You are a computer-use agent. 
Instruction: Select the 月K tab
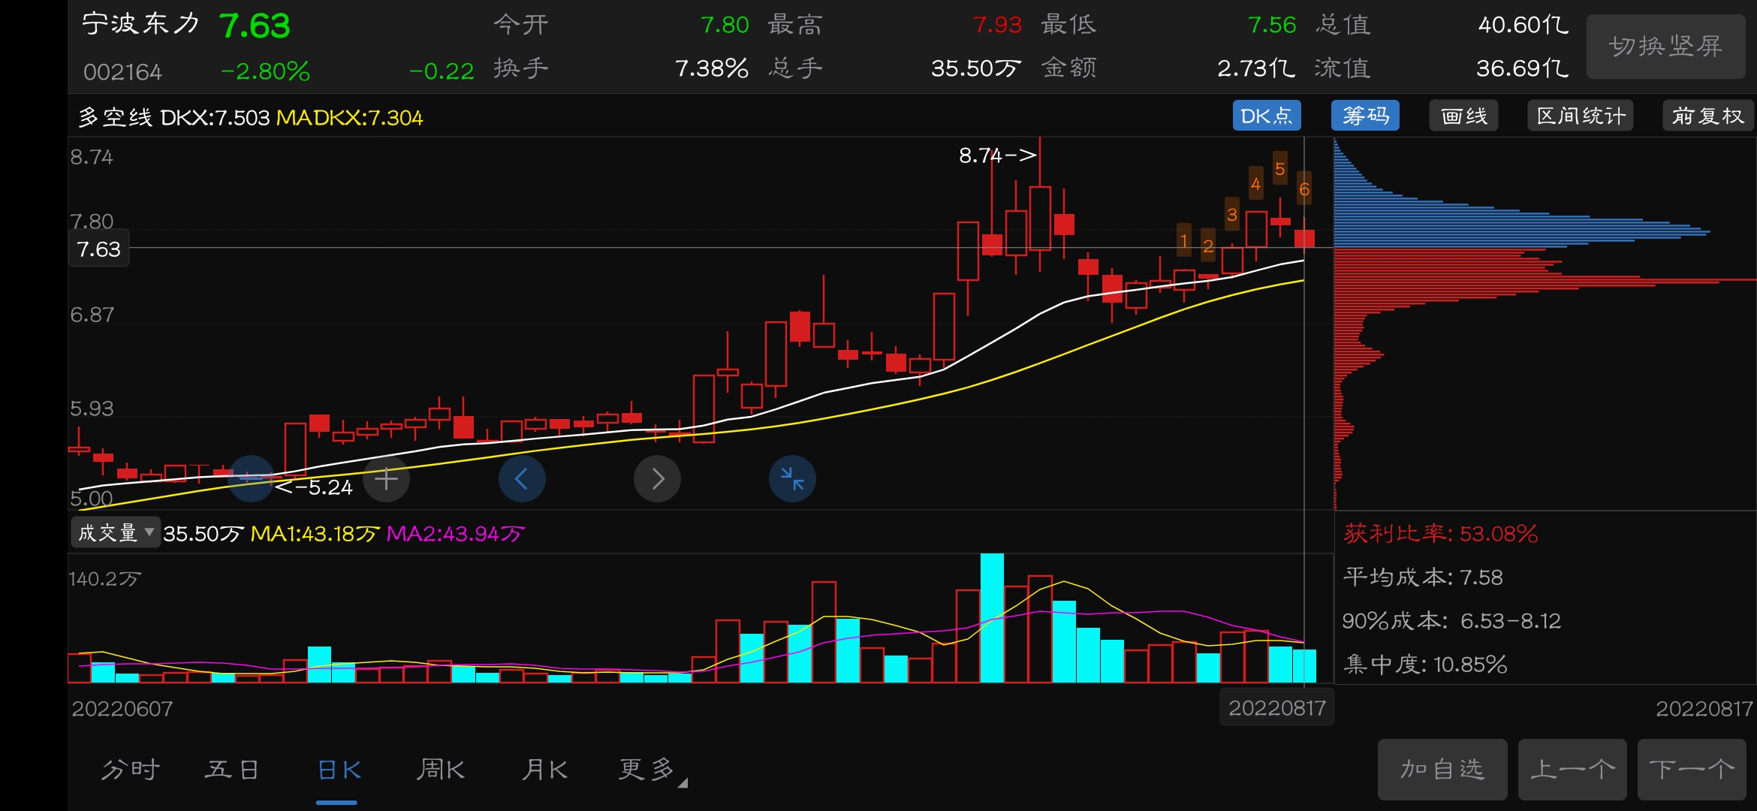tap(545, 769)
